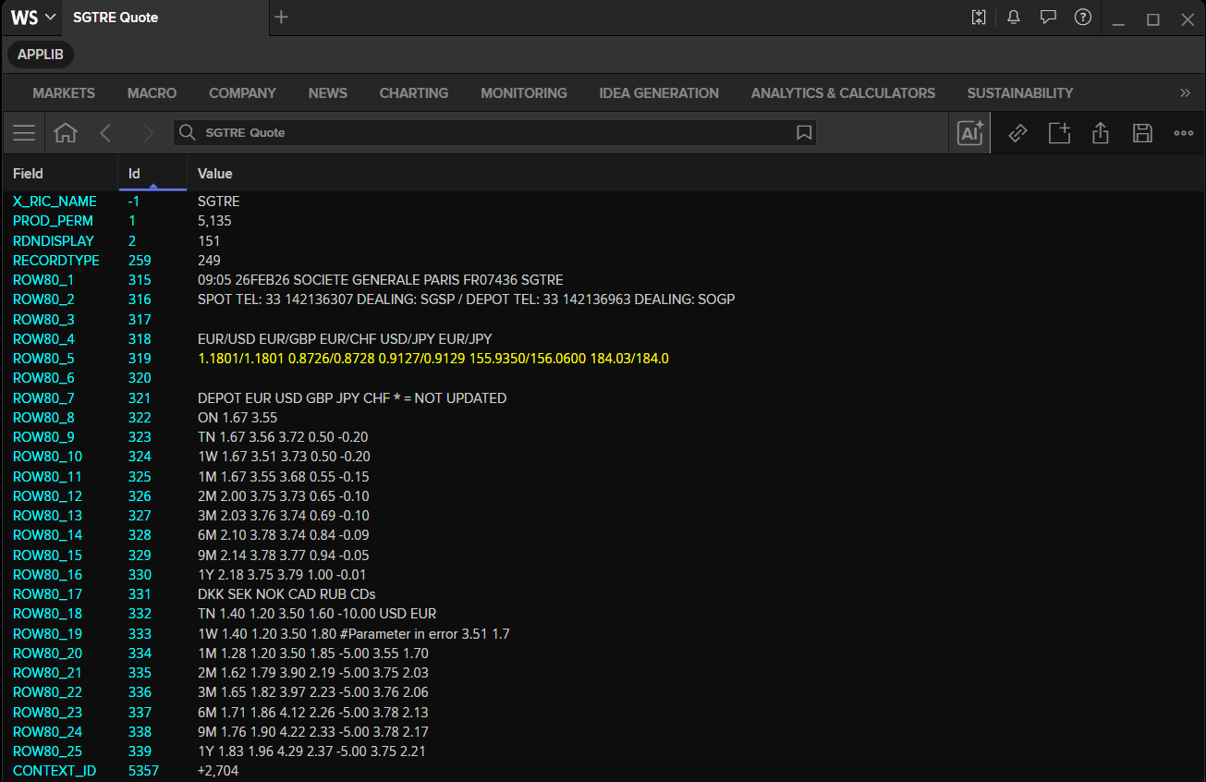Expand the WS workspace dropdown

pyautogui.click(x=33, y=18)
